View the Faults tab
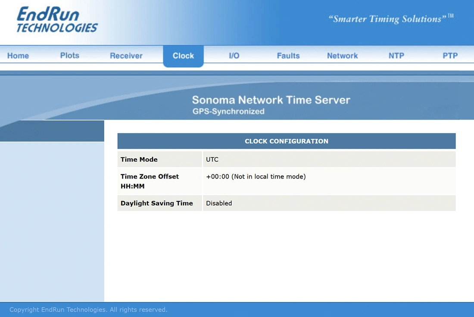This screenshot has width=474, height=317. (x=288, y=56)
